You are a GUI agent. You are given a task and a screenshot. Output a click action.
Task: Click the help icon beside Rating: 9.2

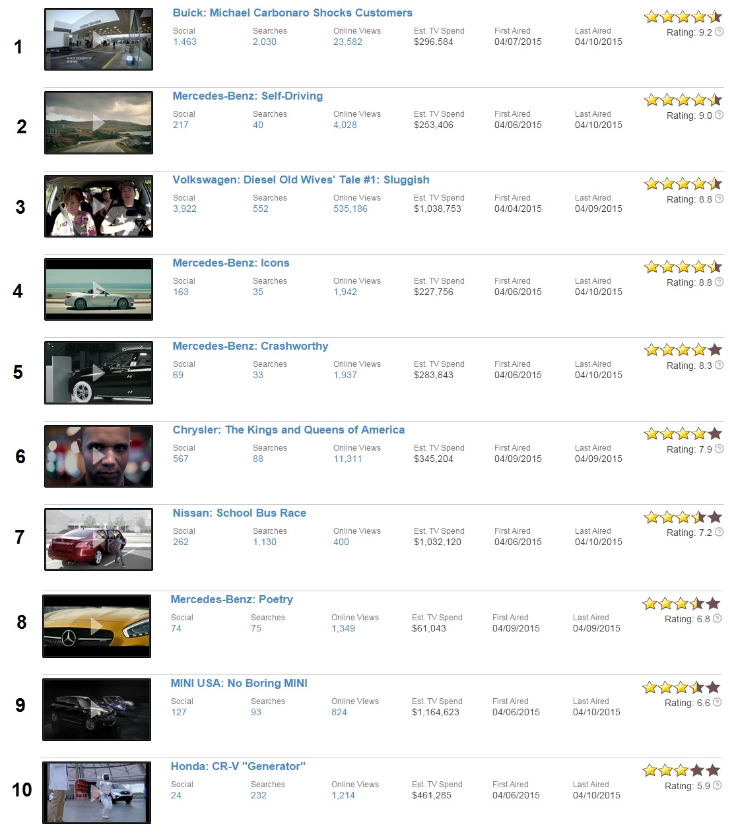pyautogui.click(x=719, y=32)
